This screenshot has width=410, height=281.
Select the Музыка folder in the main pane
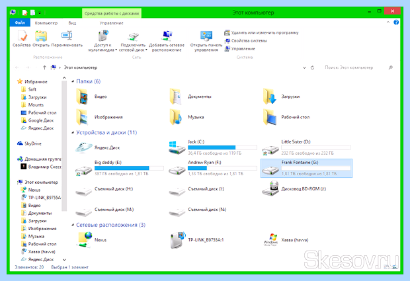coord(186,117)
